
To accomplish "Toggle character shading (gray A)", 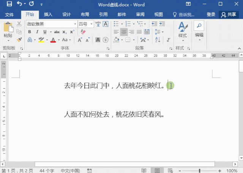I will [98, 40].
